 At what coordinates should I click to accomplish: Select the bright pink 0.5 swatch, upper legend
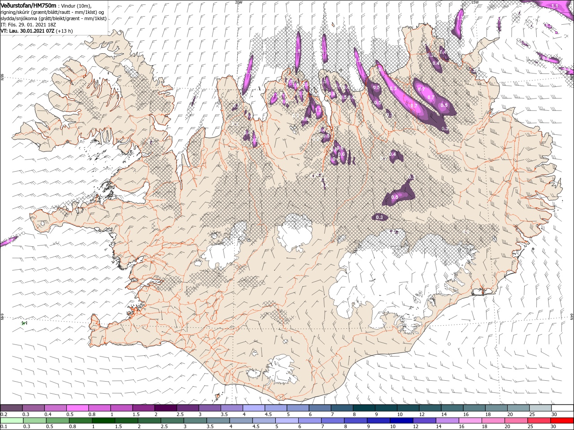click(77, 408)
